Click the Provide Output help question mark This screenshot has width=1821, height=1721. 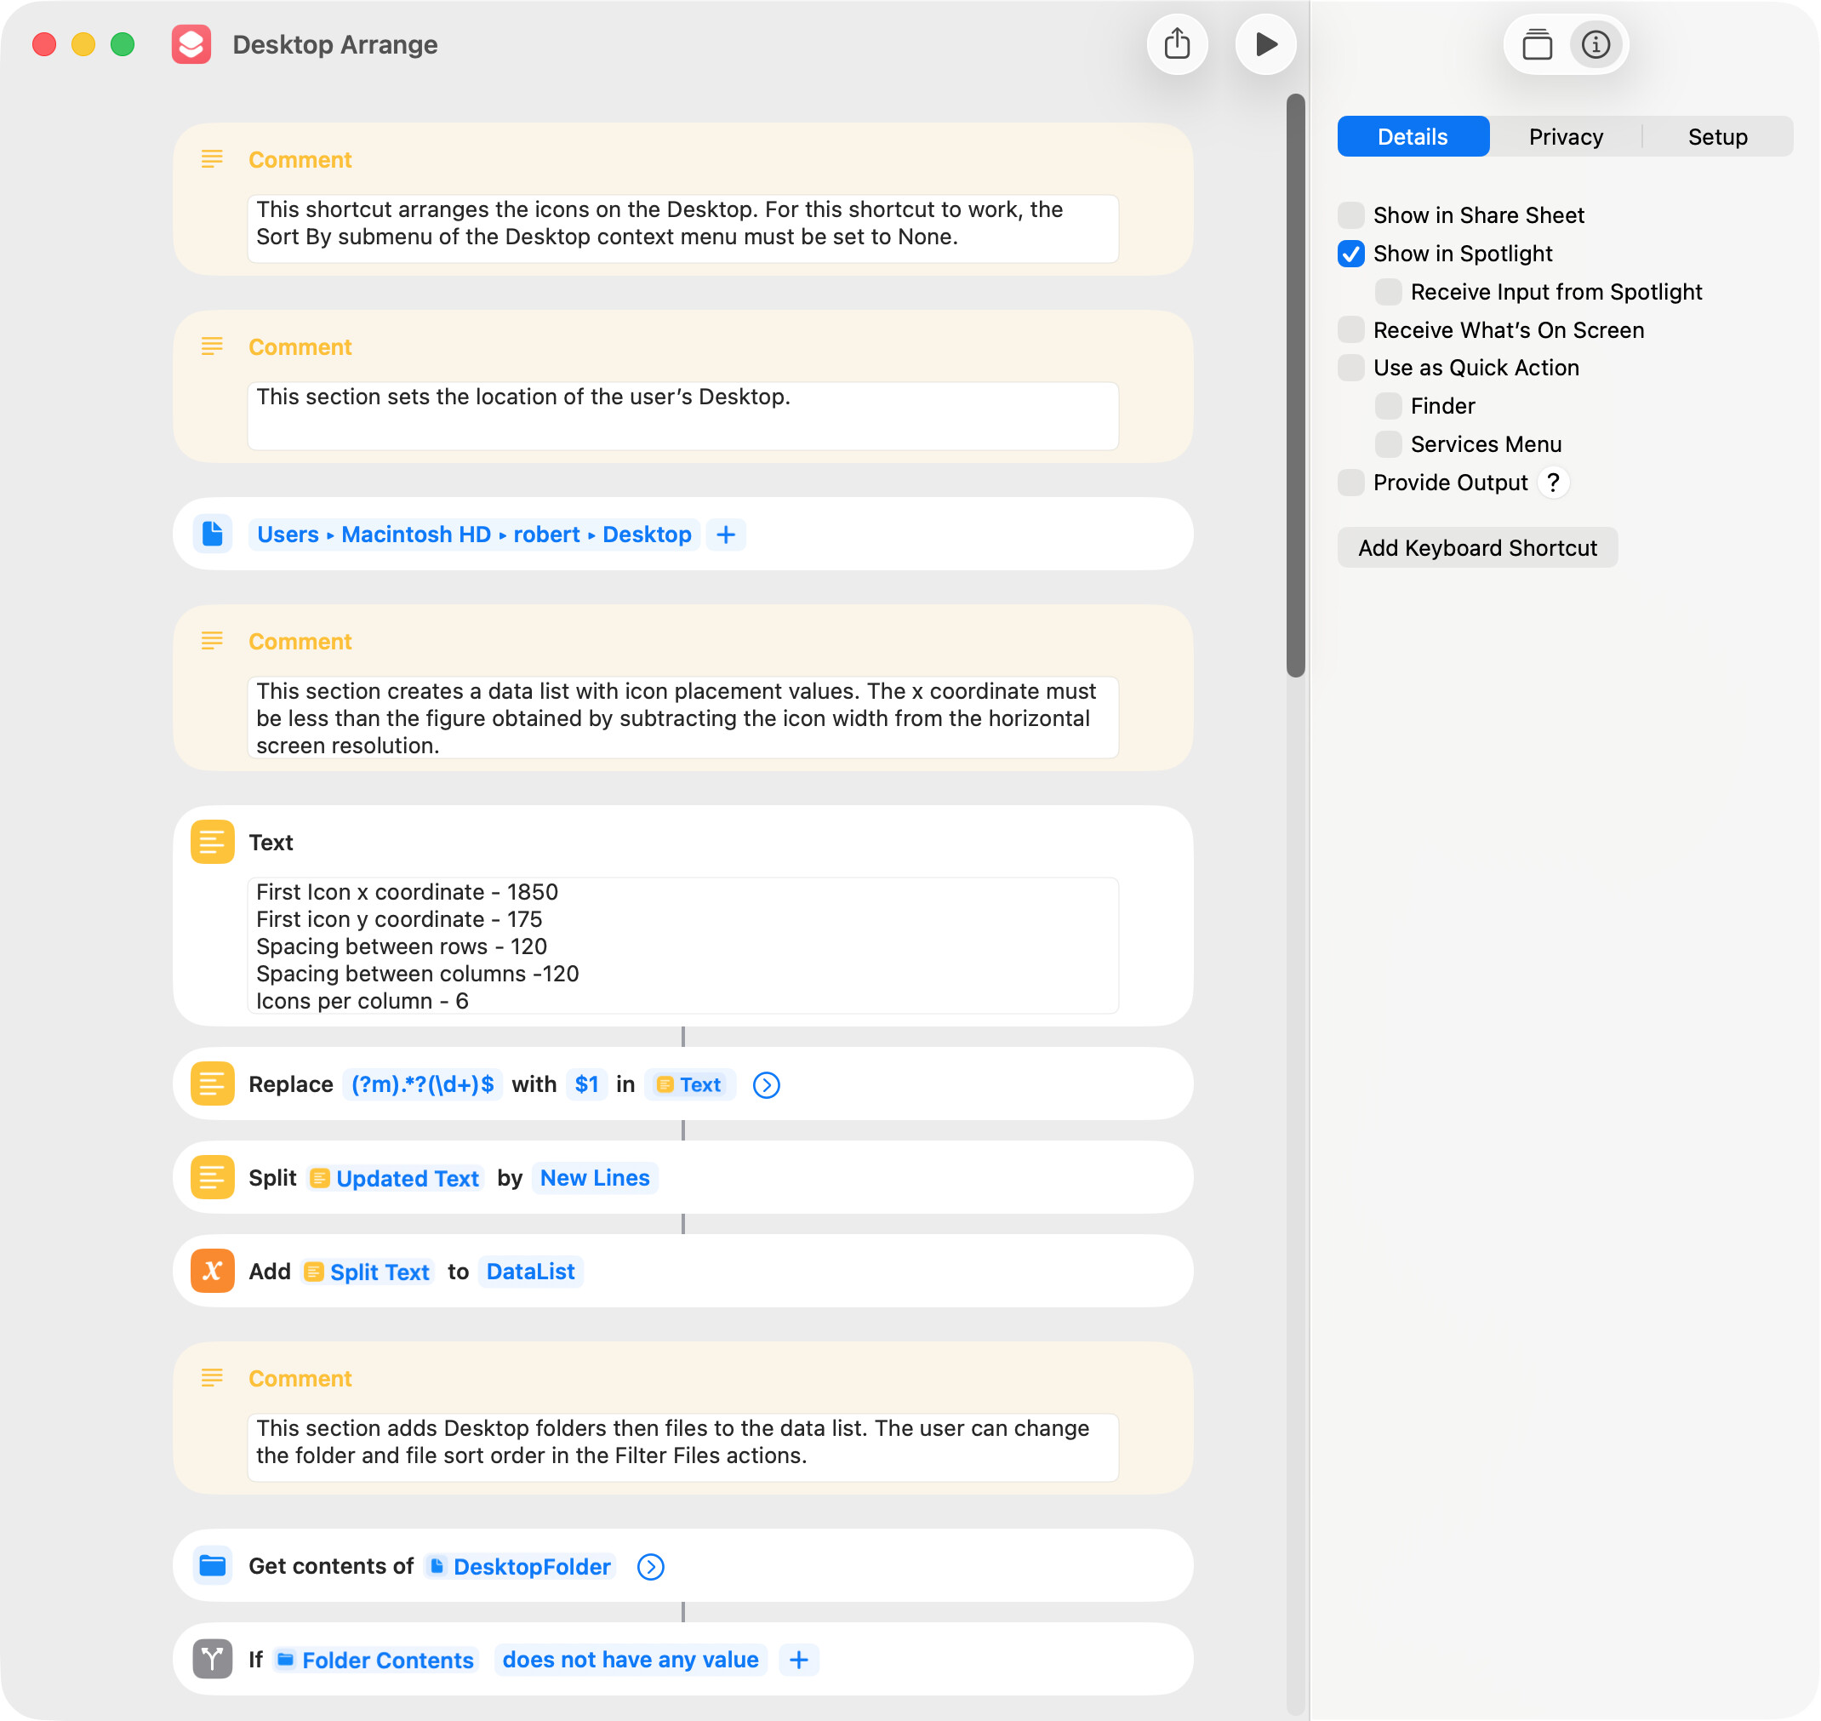point(1552,483)
